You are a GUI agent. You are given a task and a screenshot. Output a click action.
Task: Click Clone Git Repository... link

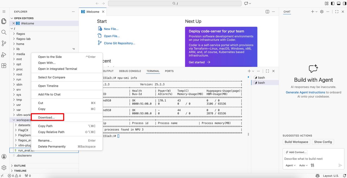[119, 43]
